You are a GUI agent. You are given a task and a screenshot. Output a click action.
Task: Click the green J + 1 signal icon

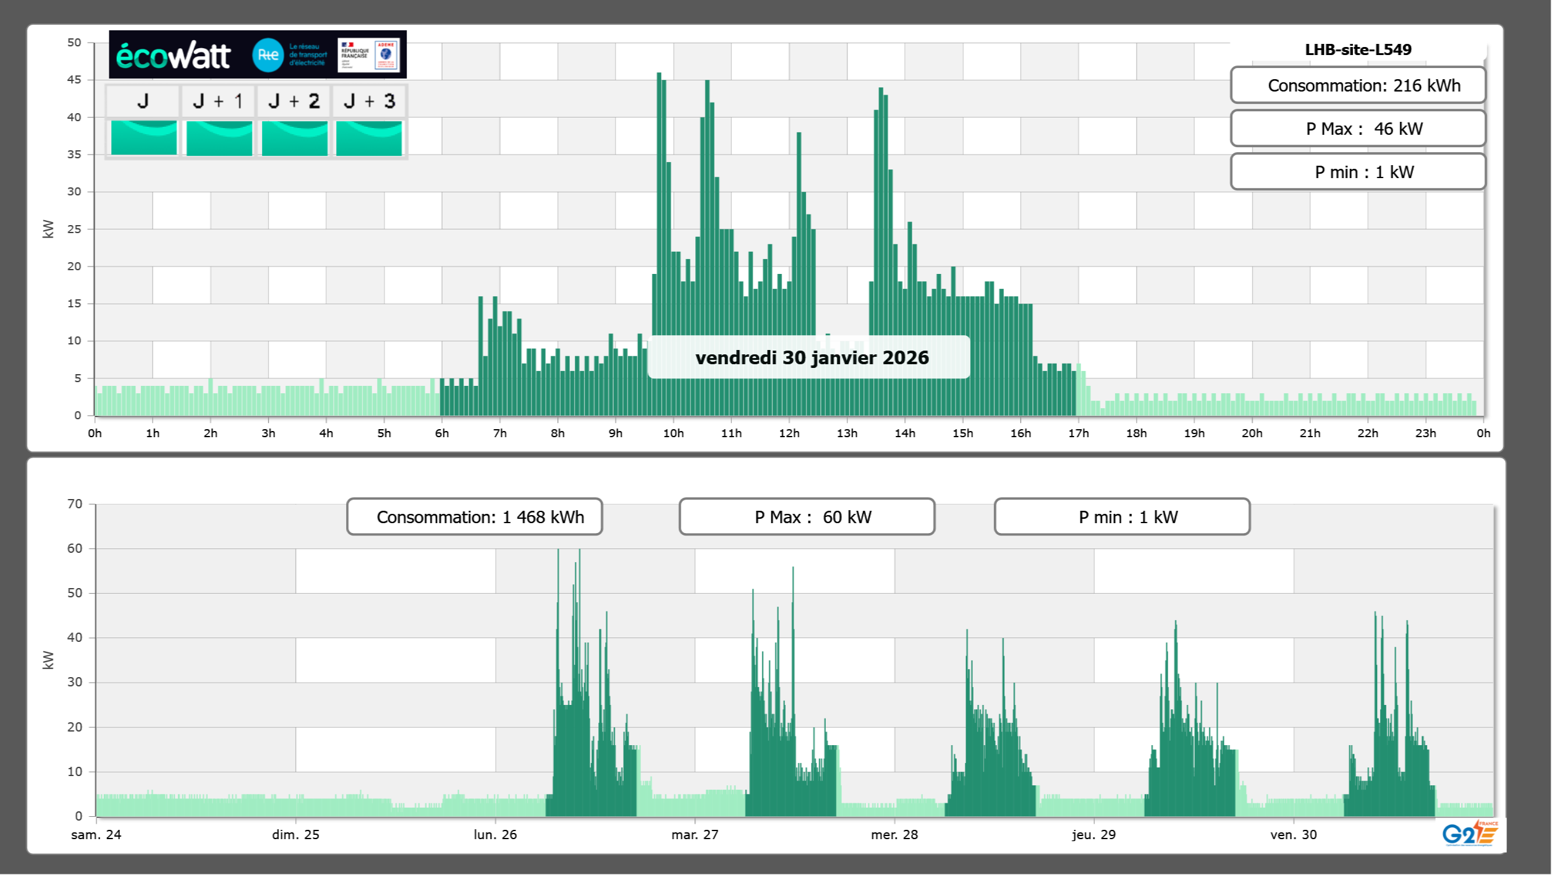tap(219, 137)
